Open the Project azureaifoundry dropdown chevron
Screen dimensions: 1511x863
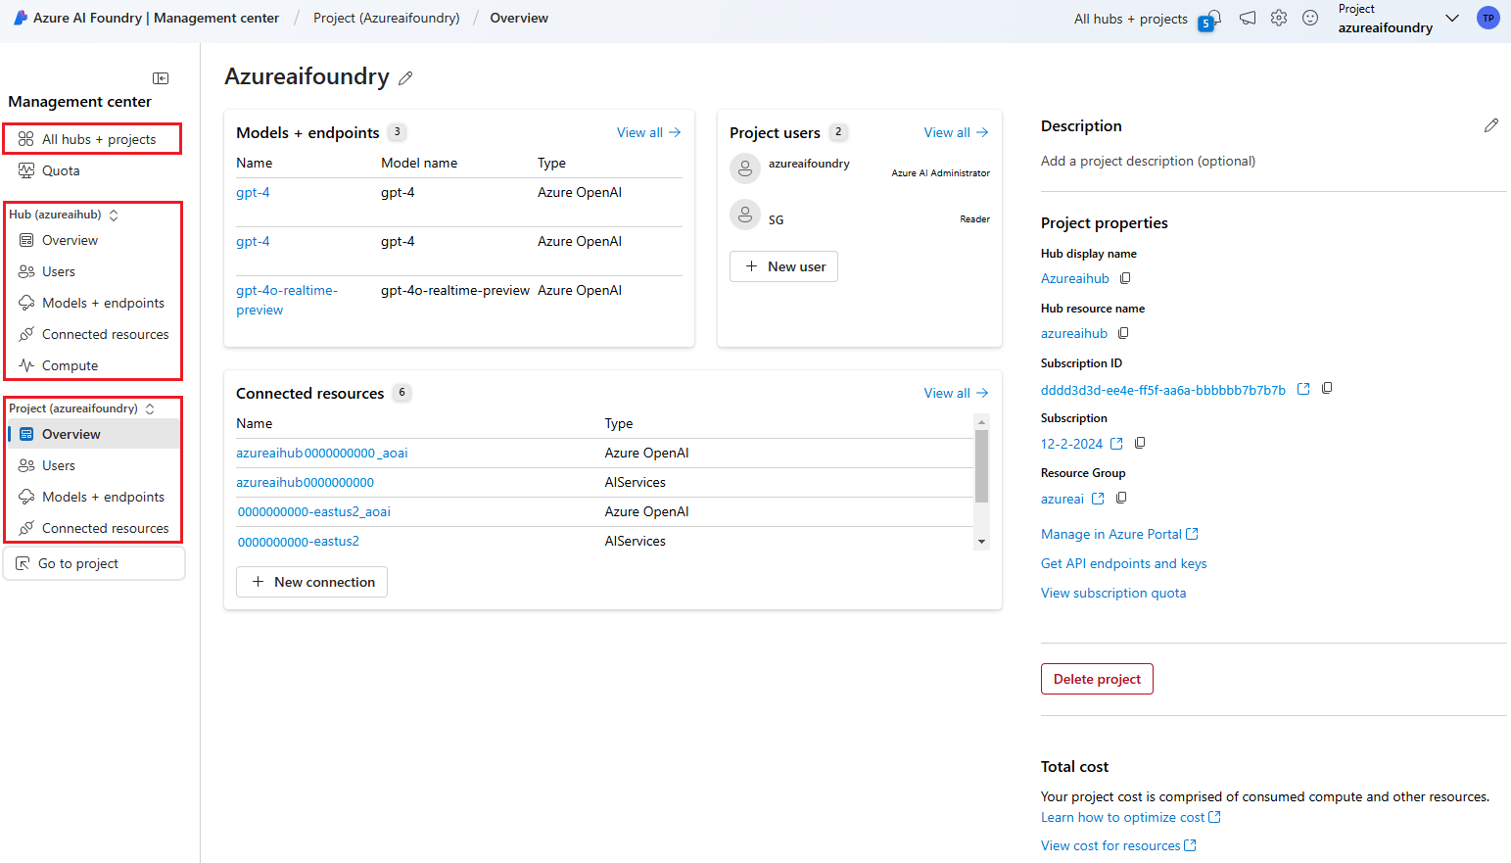(x=1452, y=19)
